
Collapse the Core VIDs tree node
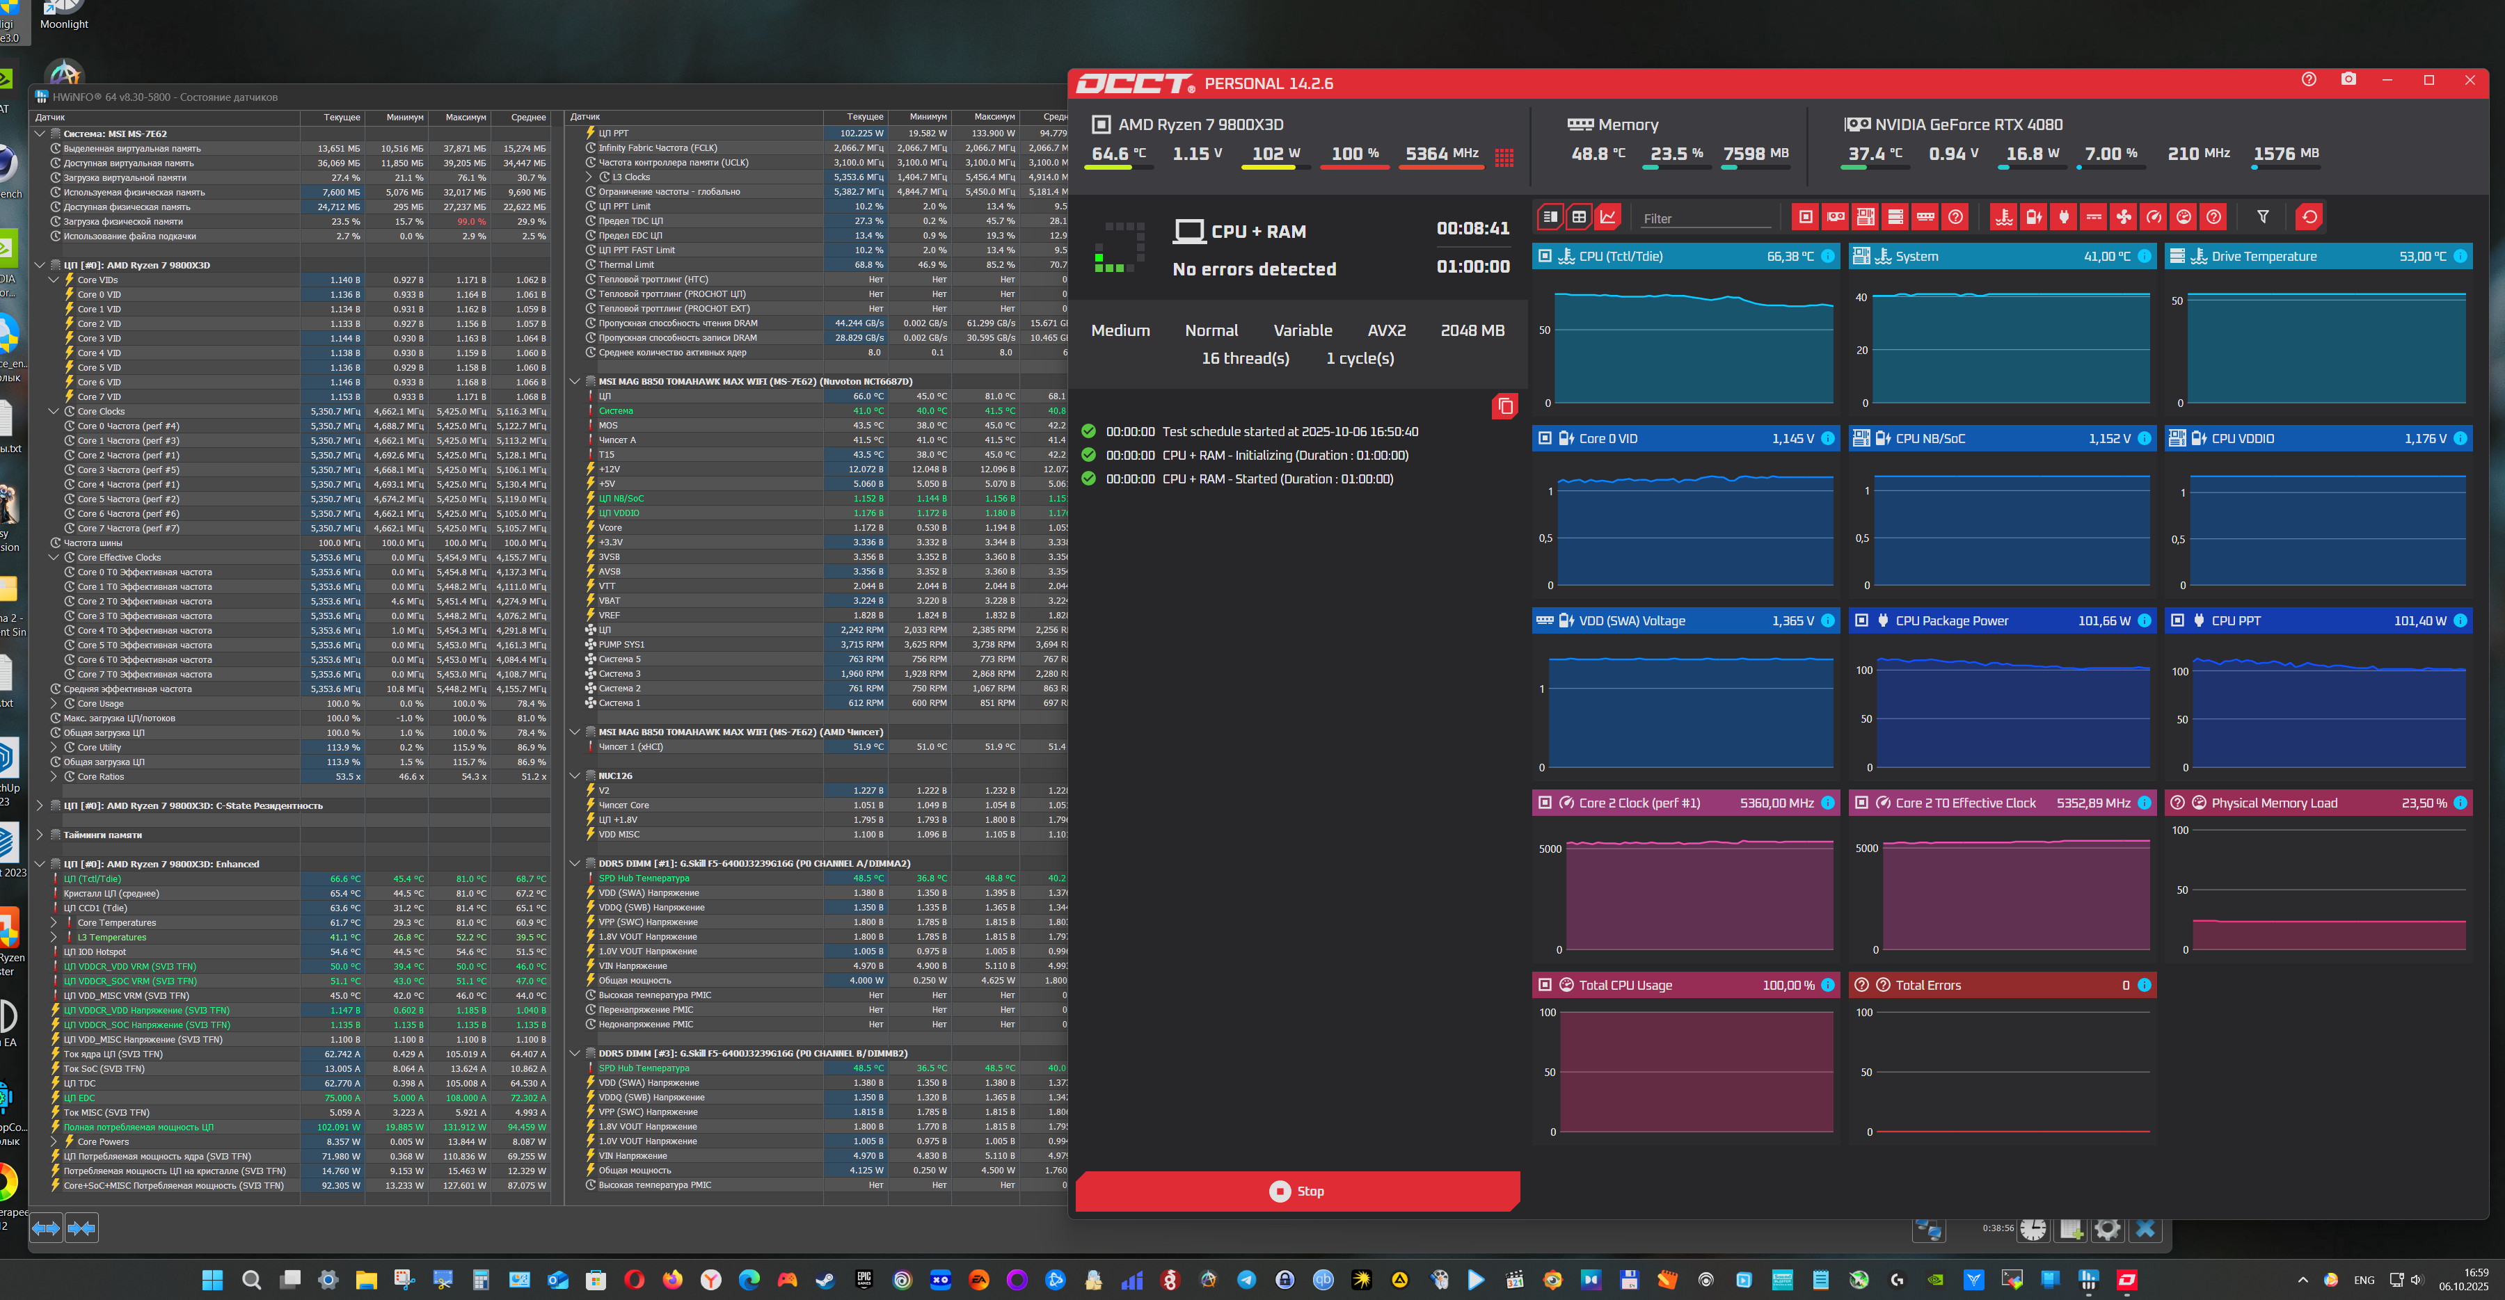pyautogui.click(x=54, y=280)
